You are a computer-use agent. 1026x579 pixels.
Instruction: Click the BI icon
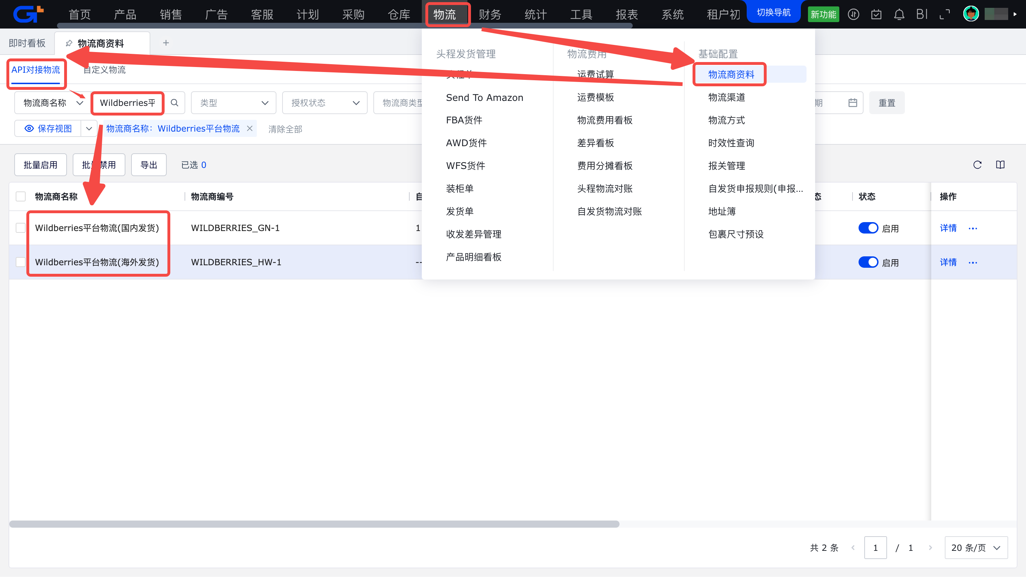[922, 15]
